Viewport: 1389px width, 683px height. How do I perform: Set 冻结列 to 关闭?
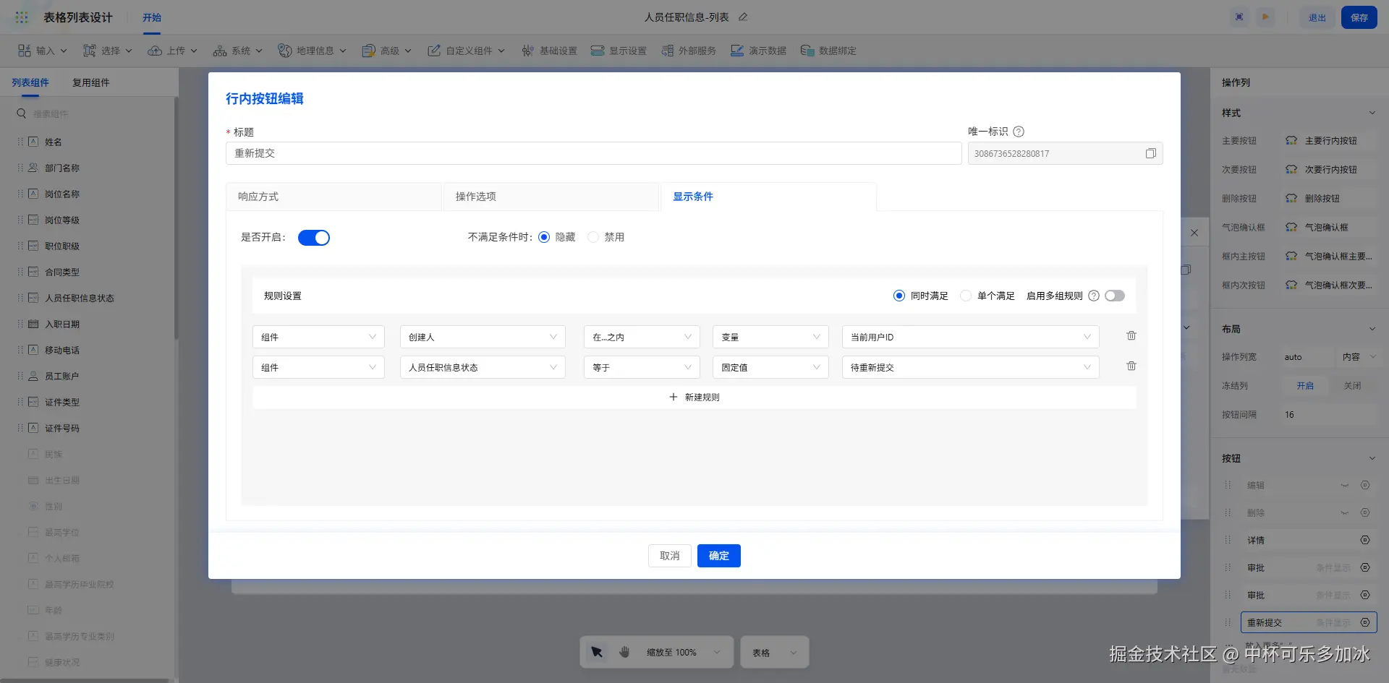1352,386
